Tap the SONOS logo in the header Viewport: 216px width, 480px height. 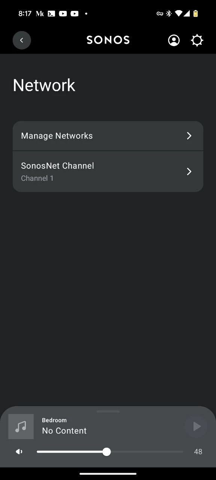point(108,40)
